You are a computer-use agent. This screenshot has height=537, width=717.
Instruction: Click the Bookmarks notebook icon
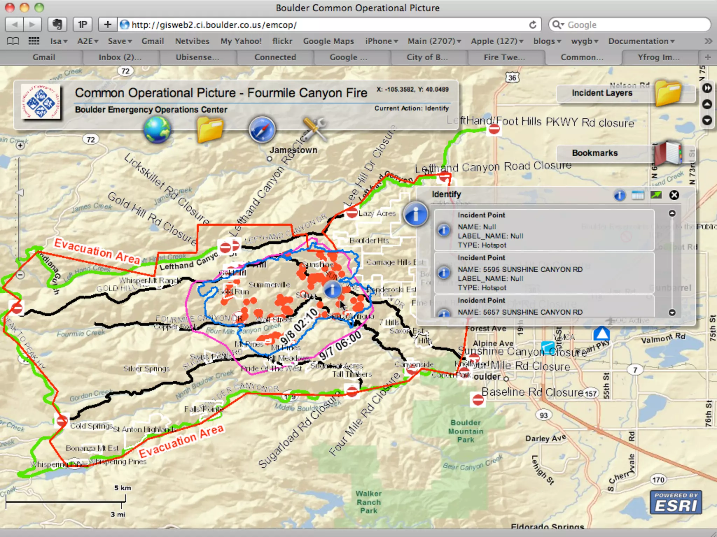tap(669, 153)
